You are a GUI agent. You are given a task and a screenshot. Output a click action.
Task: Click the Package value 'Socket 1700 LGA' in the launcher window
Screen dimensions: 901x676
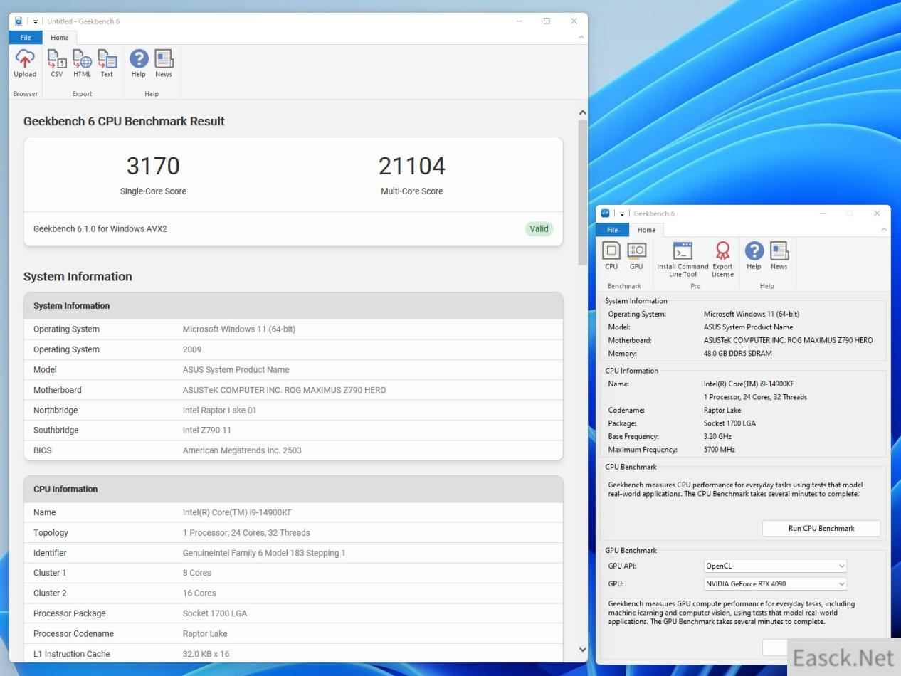[729, 423]
